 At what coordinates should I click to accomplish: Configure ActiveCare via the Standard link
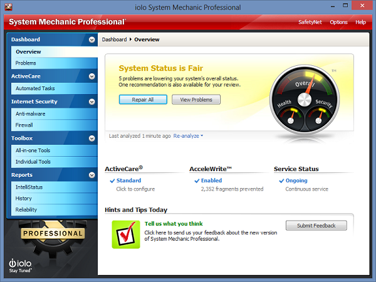coord(128,180)
